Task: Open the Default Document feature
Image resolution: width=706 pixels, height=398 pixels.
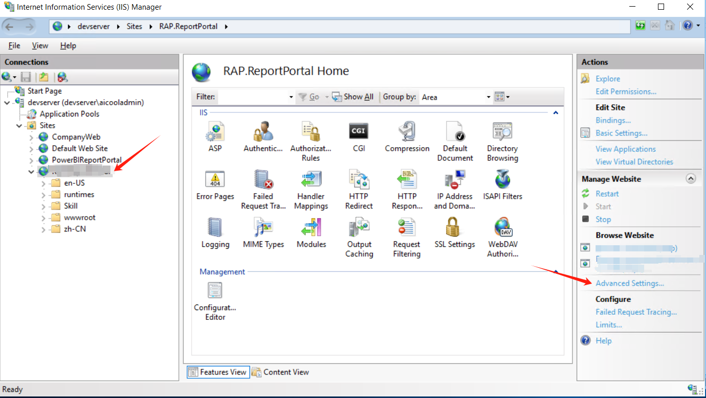Action: coord(455,142)
